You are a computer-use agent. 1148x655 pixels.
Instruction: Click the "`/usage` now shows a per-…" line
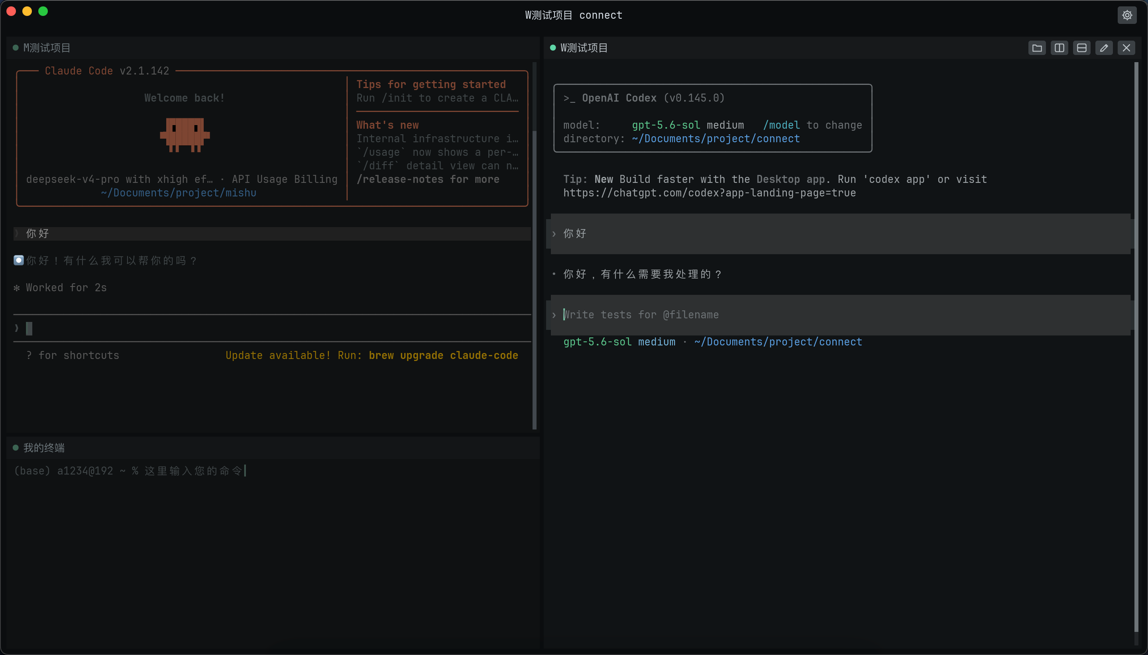tap(437, 153)
